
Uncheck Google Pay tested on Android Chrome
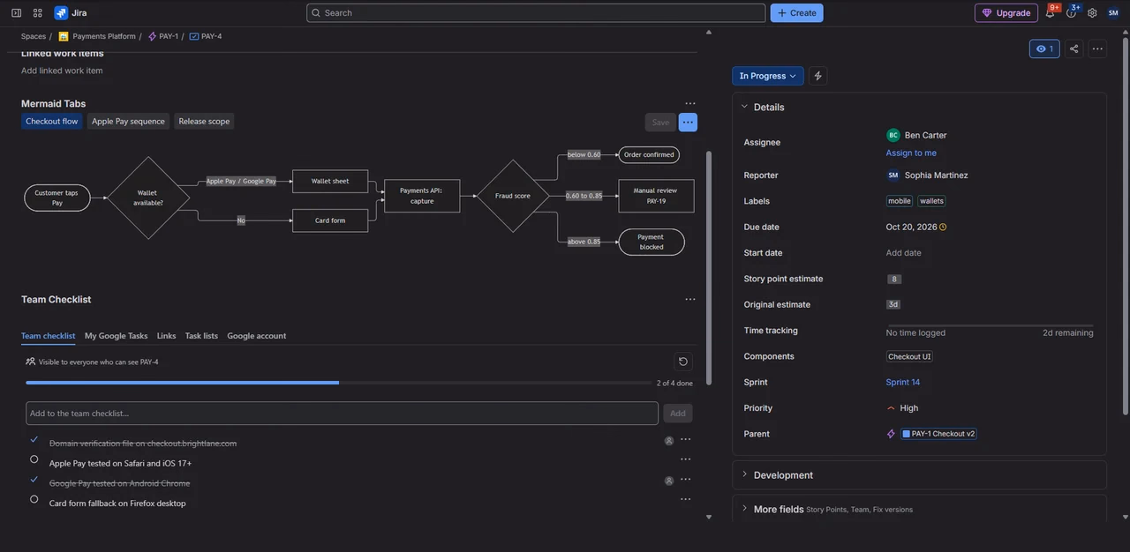pos(34,479)
